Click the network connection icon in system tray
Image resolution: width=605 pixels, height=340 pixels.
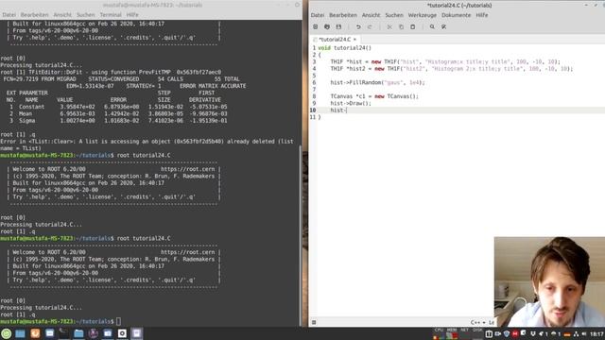(x=576, y=334)
